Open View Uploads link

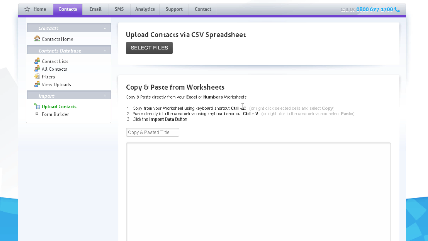pyautogui.click(x=56, y=84)
